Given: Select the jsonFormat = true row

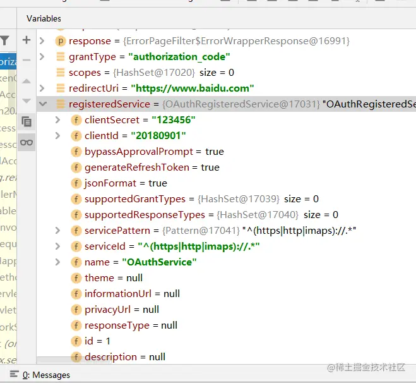Looking at the screenshot, I should 226,183.
